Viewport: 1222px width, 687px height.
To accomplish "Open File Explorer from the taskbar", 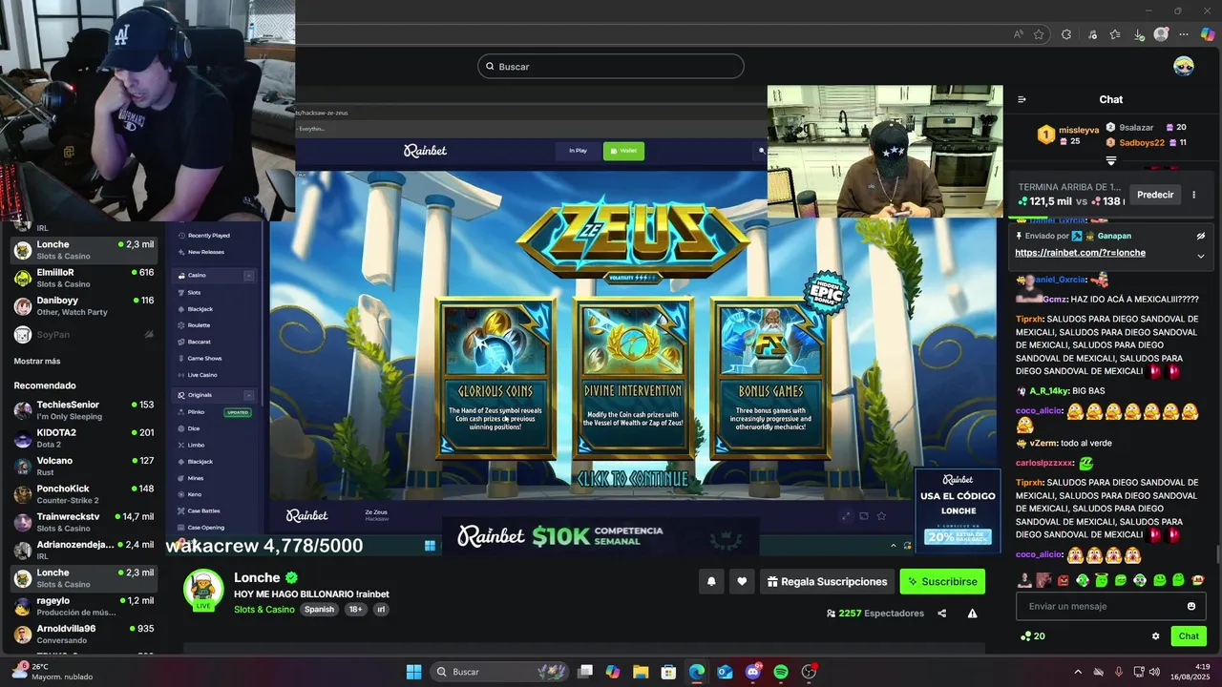I will (x=641, y=672).
